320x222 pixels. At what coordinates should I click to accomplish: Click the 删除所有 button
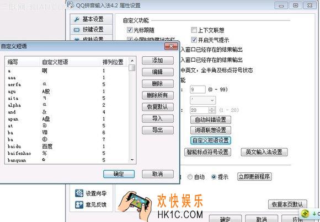click(158, 95)
